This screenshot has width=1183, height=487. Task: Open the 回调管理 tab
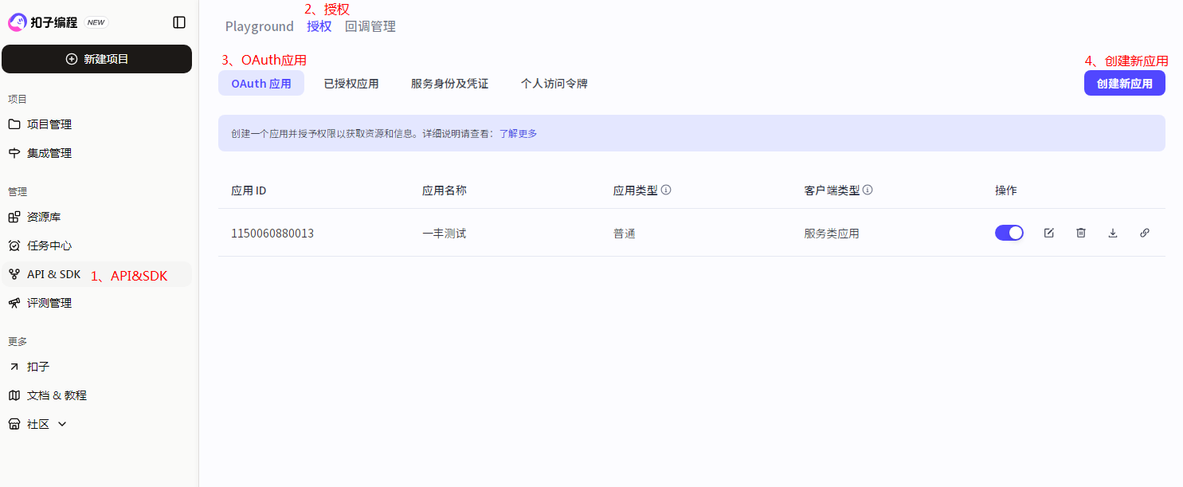tap(370, 26)
